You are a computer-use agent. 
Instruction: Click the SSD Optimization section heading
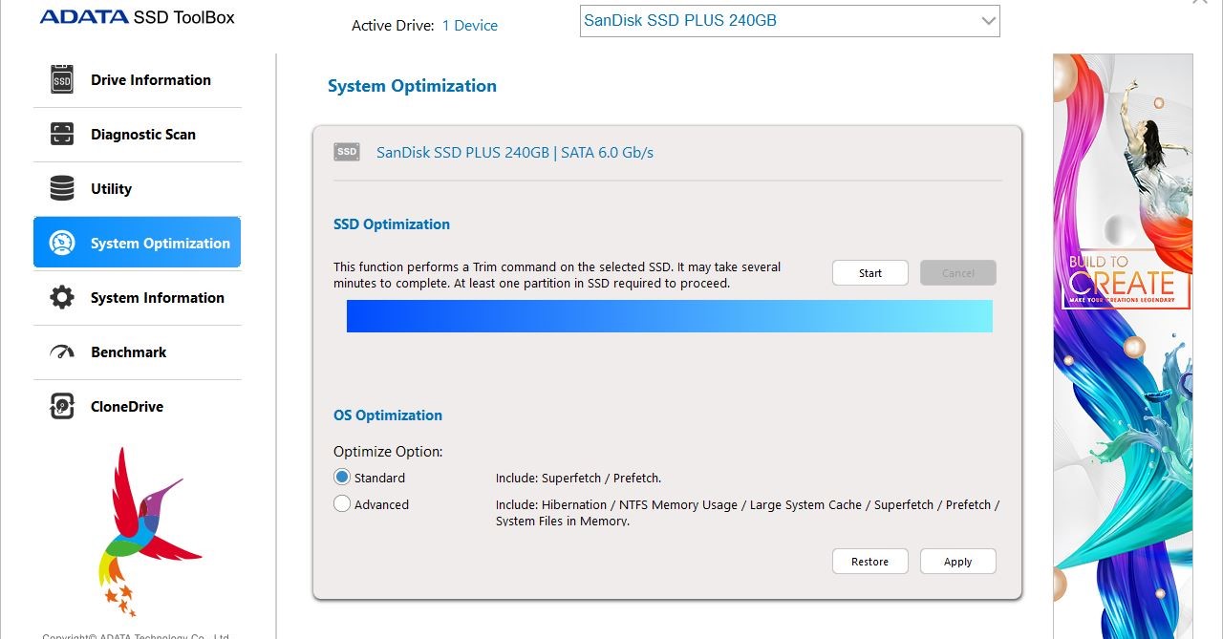pos(392,224)
